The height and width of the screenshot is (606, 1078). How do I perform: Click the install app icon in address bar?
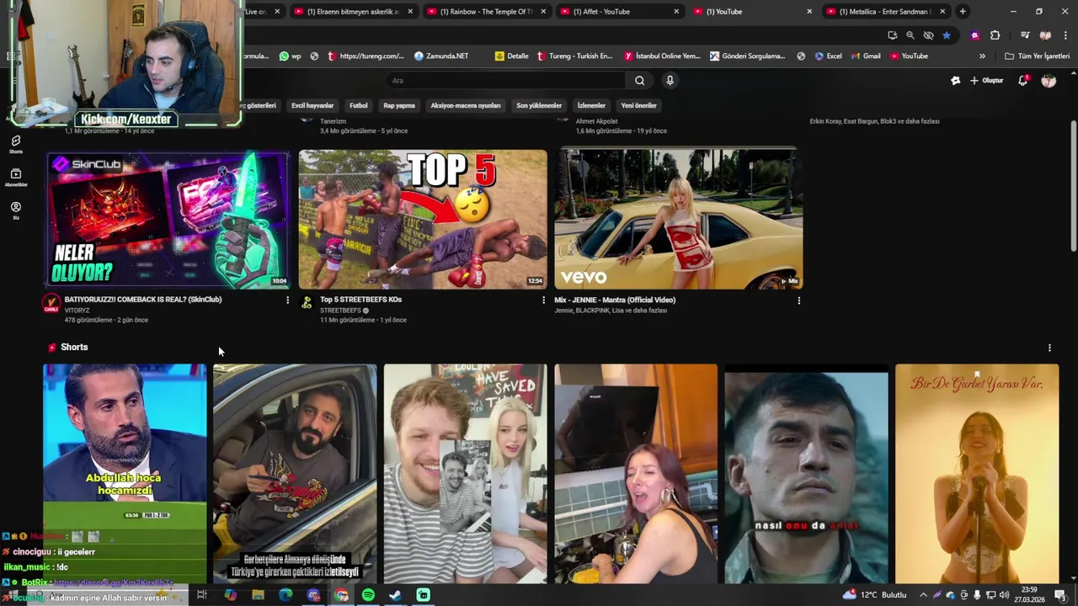tap(893, 35)
